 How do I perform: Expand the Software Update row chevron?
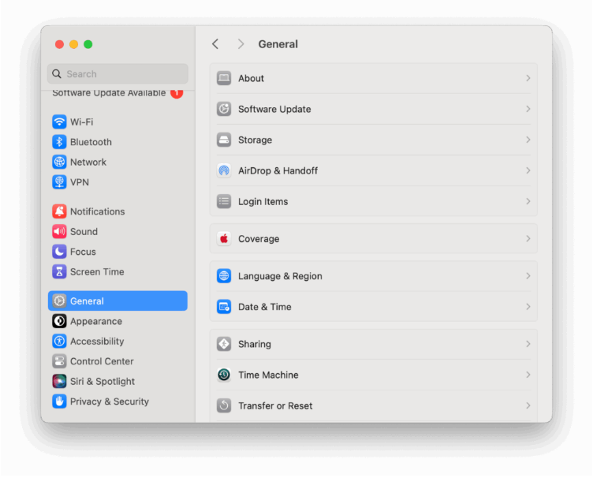(528, 110)
